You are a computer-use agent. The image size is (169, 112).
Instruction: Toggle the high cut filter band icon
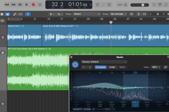click(159, 73)
